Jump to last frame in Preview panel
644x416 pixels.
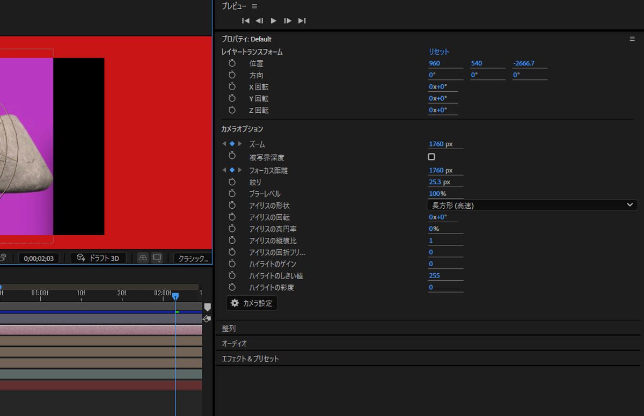(302, 20)
